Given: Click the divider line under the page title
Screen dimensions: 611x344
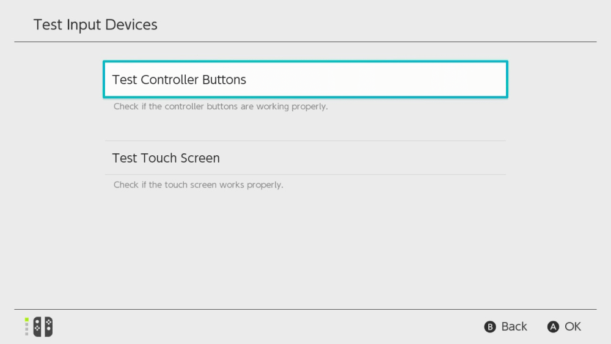Looking at the screenshot, I should [305, 42].
